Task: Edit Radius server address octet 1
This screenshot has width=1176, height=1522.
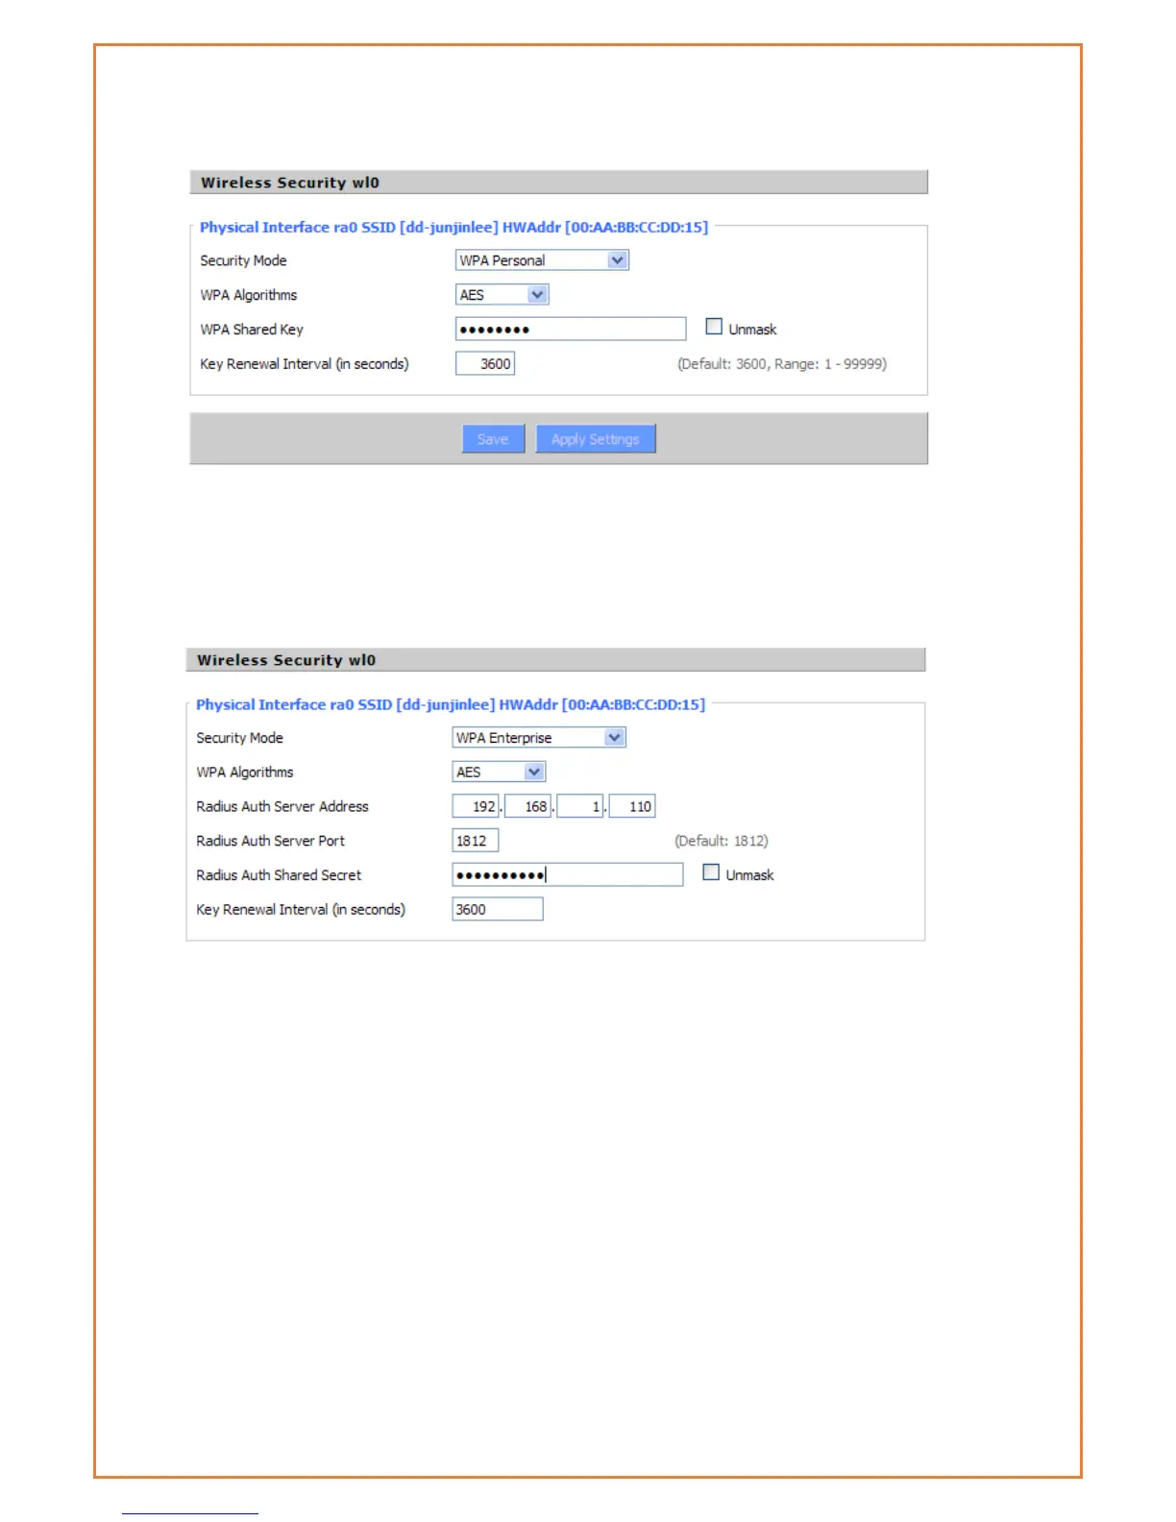Action: (x=580, y=806)
